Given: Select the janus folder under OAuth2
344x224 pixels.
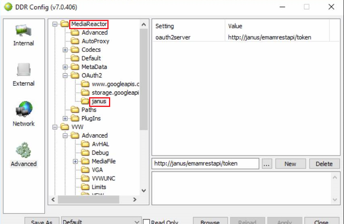Looking at the screenshot, I should [99, 101].
